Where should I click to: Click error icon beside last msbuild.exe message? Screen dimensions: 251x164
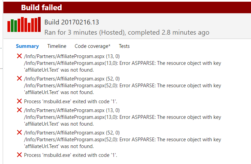coord(19,155)
